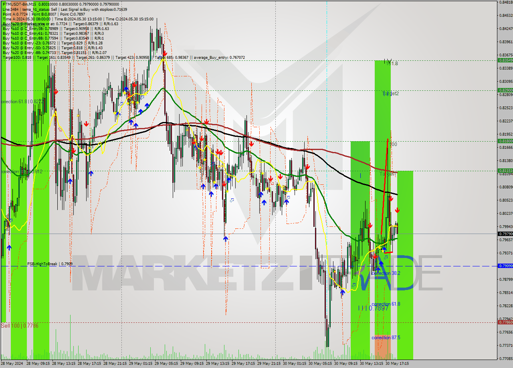Click the green 0.81151 price tag
Image resolution: width=513 pixels, height=368 pixels.
click(x=505, y=170)
